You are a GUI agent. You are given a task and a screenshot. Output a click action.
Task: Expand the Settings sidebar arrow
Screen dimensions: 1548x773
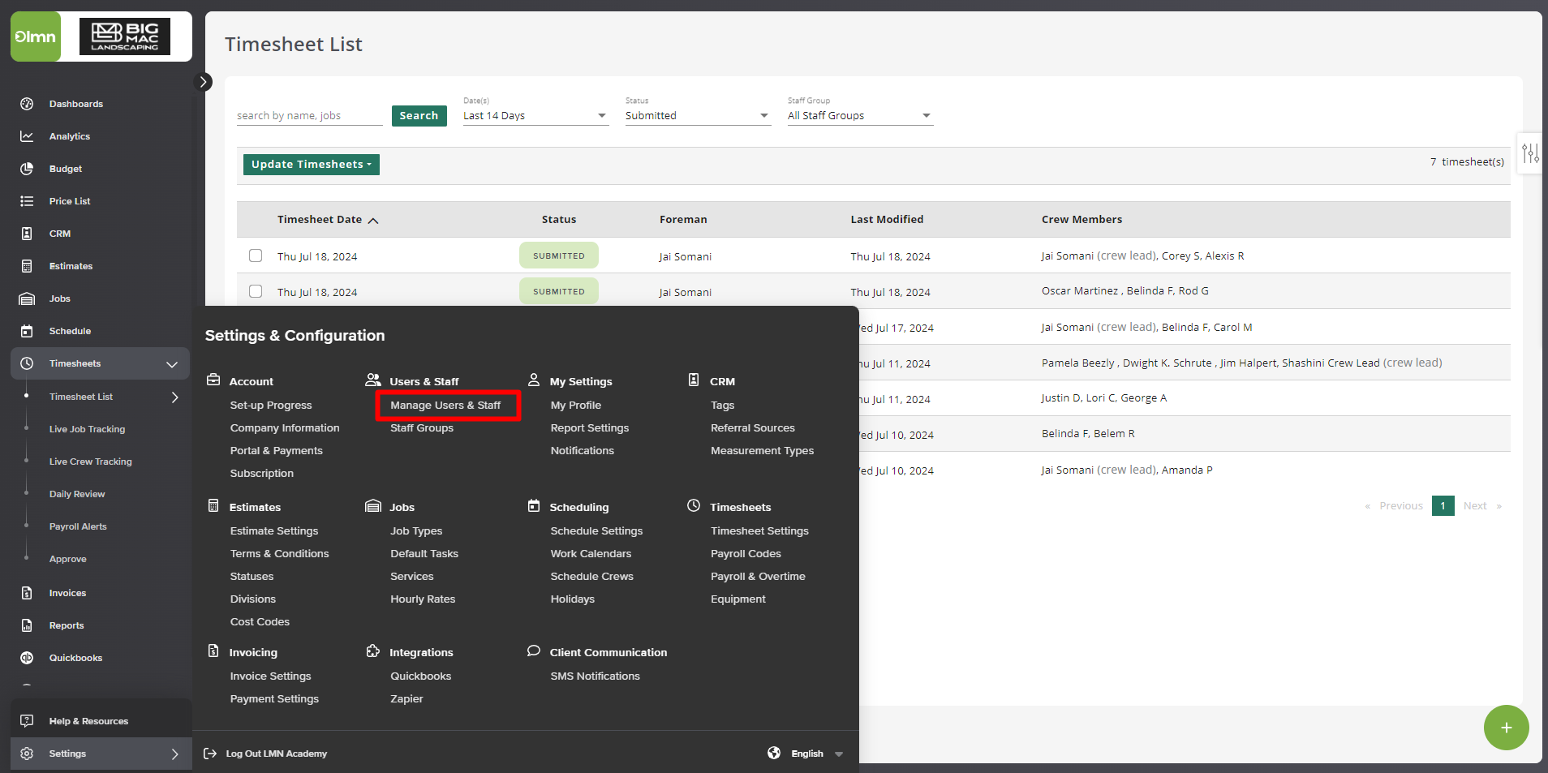tap(174, 754)
